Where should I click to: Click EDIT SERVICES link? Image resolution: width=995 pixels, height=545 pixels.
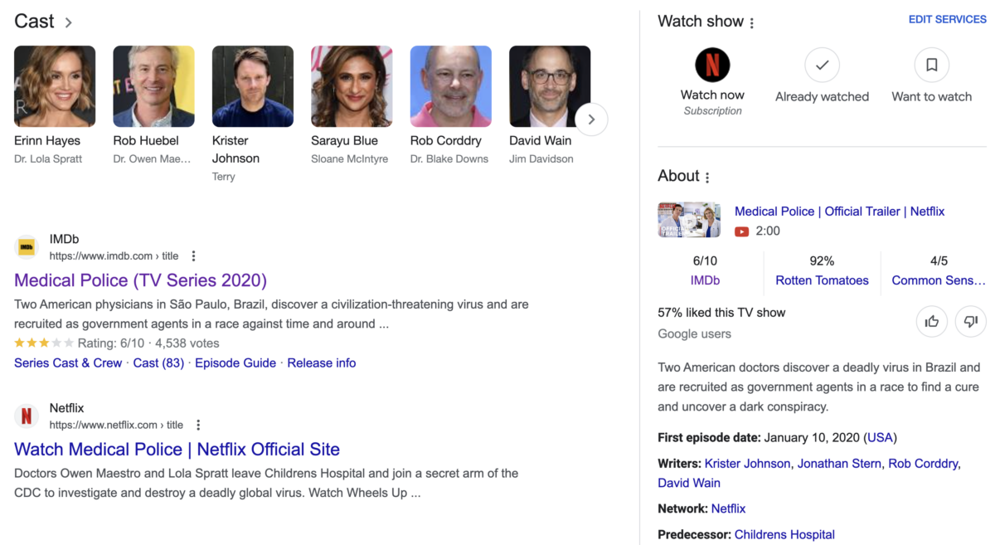tap(947, 19)
